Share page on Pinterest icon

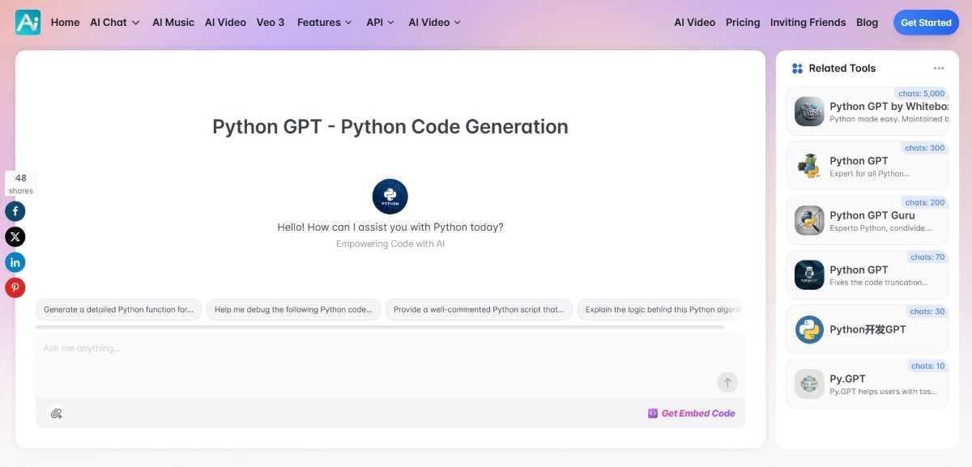[15, 287]
